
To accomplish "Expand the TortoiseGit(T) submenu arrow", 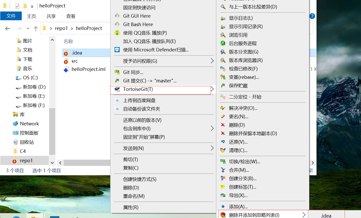I will point(212,89).
